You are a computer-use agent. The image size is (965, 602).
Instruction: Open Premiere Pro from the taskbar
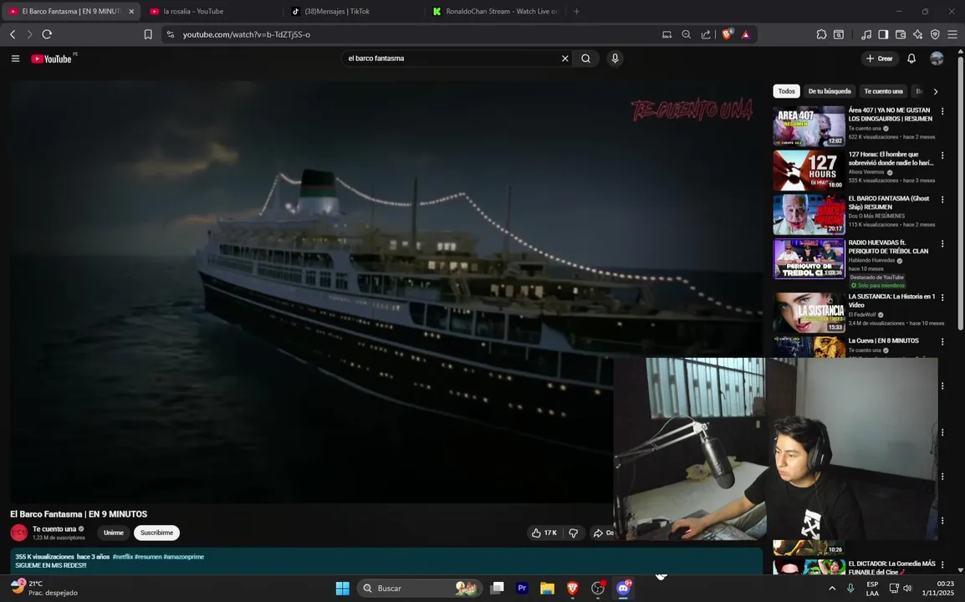pos(522,589)
